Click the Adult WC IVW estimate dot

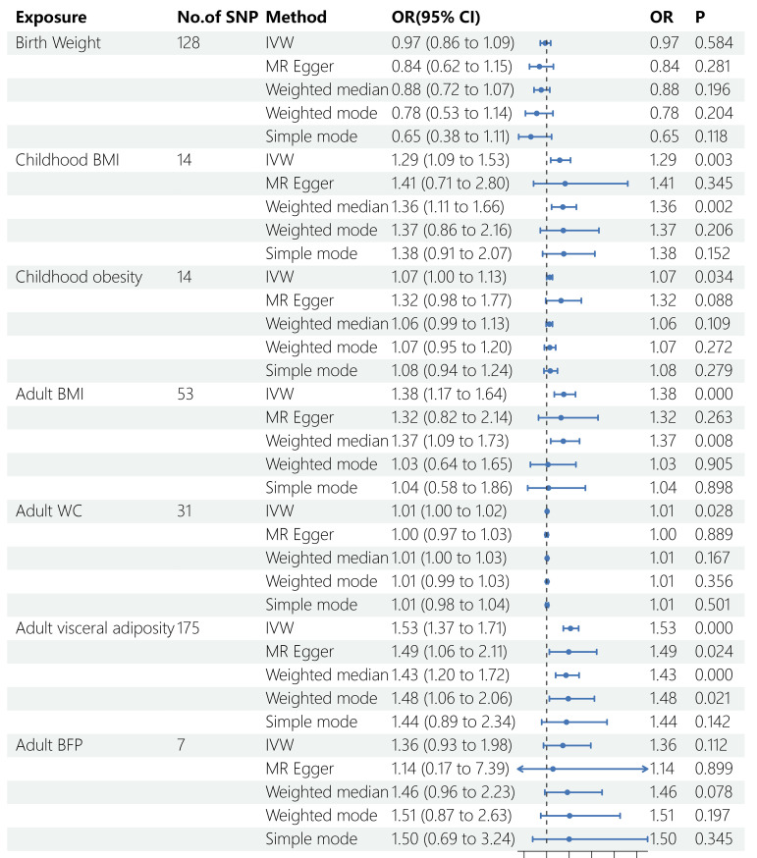coord(547,511)
